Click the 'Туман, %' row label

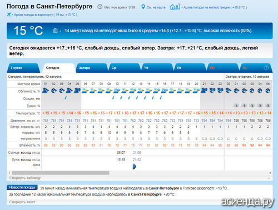[x=33, y=106]
